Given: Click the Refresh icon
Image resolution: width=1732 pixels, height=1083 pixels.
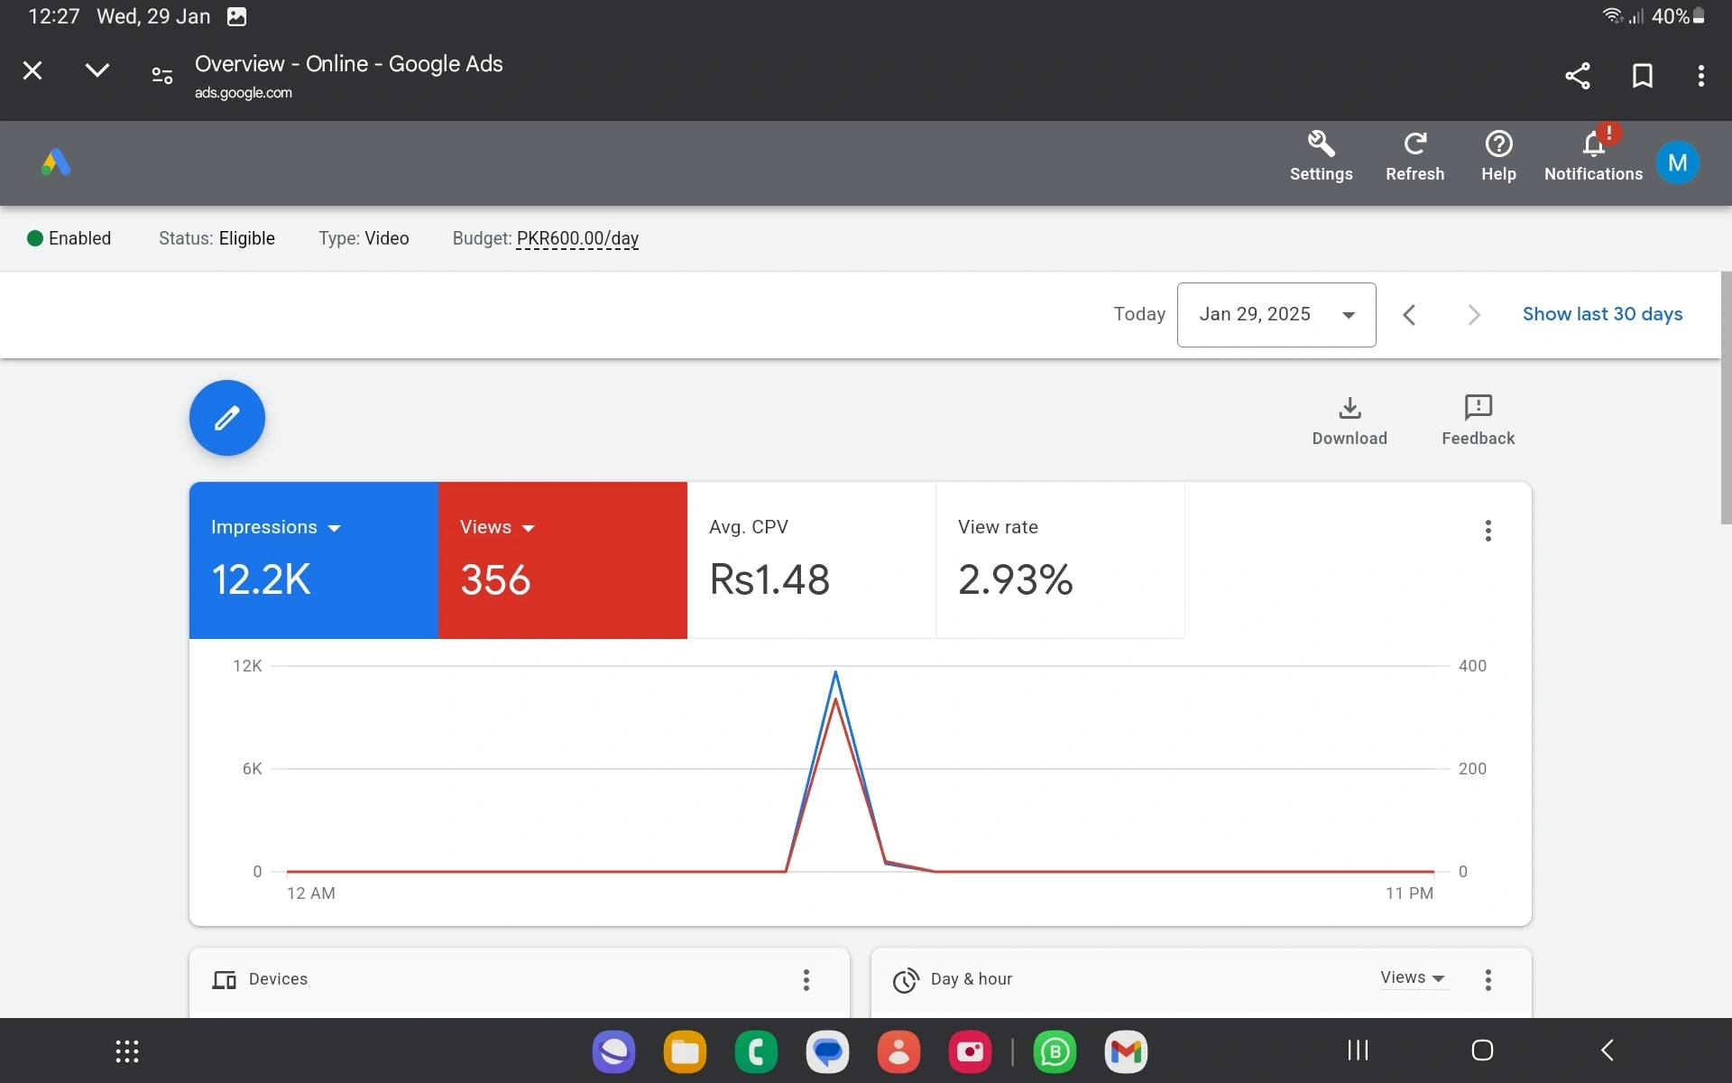Looking at the screenshot, I should [x=1414, y=145].
